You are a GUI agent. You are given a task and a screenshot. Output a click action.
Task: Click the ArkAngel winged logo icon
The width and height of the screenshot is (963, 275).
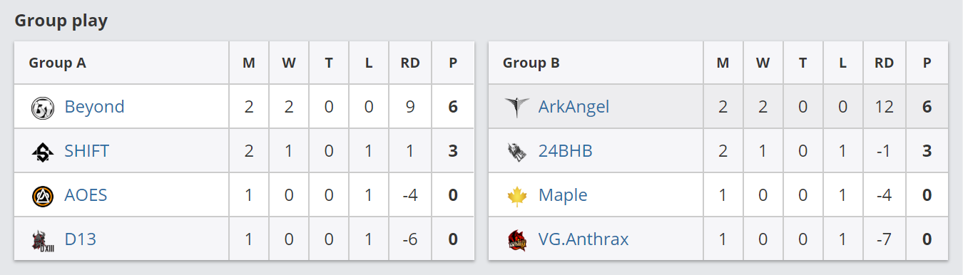(x=516, y=108)
